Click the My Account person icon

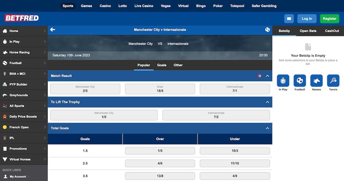point(5,176)
